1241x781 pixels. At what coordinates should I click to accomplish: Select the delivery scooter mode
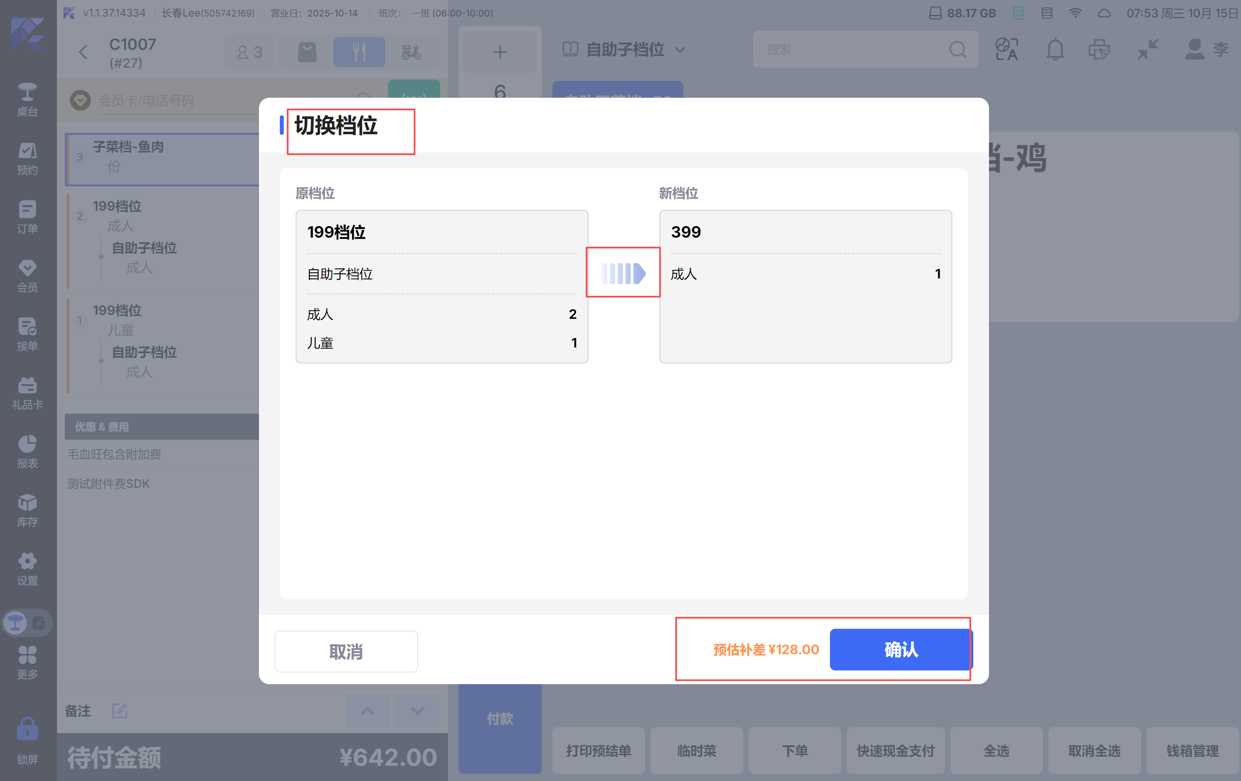411,52
